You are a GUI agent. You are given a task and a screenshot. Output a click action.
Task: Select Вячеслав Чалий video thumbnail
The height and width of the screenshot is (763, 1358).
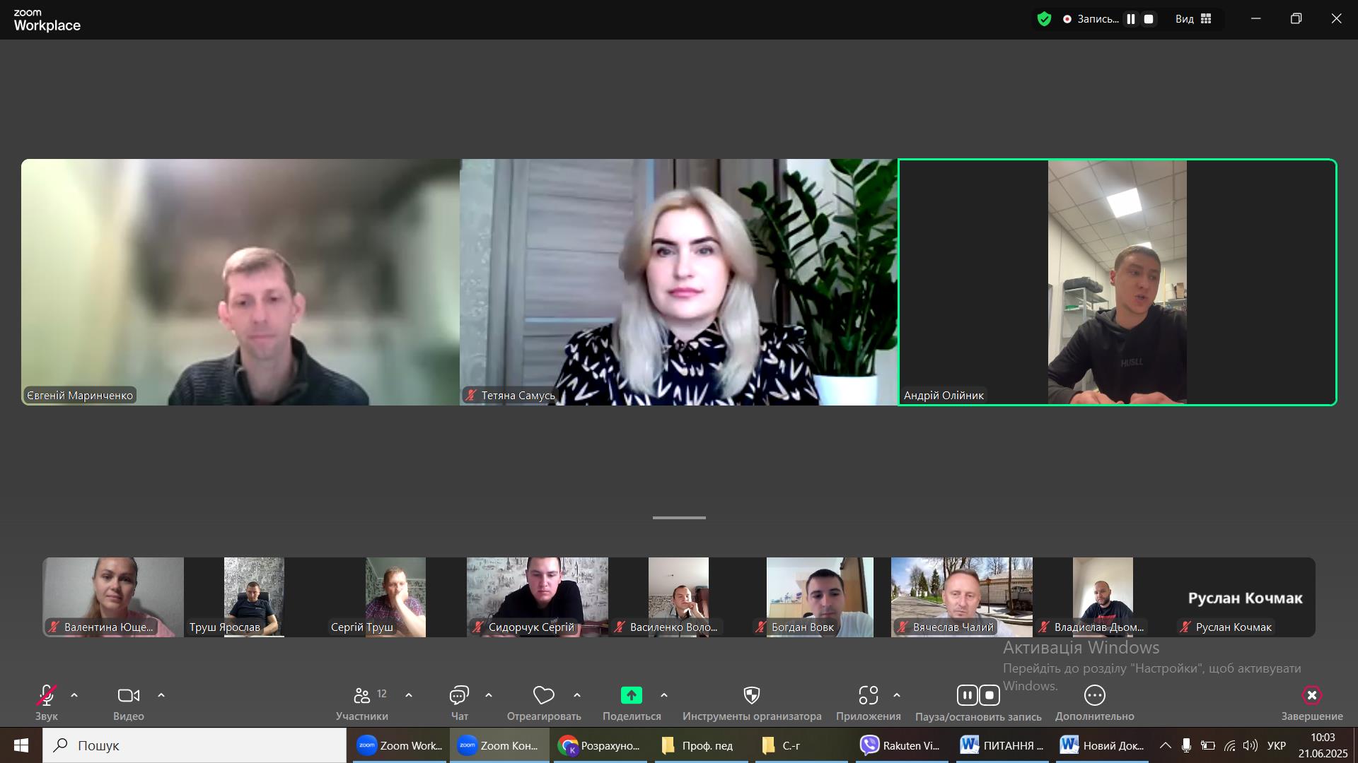(961, 597)
